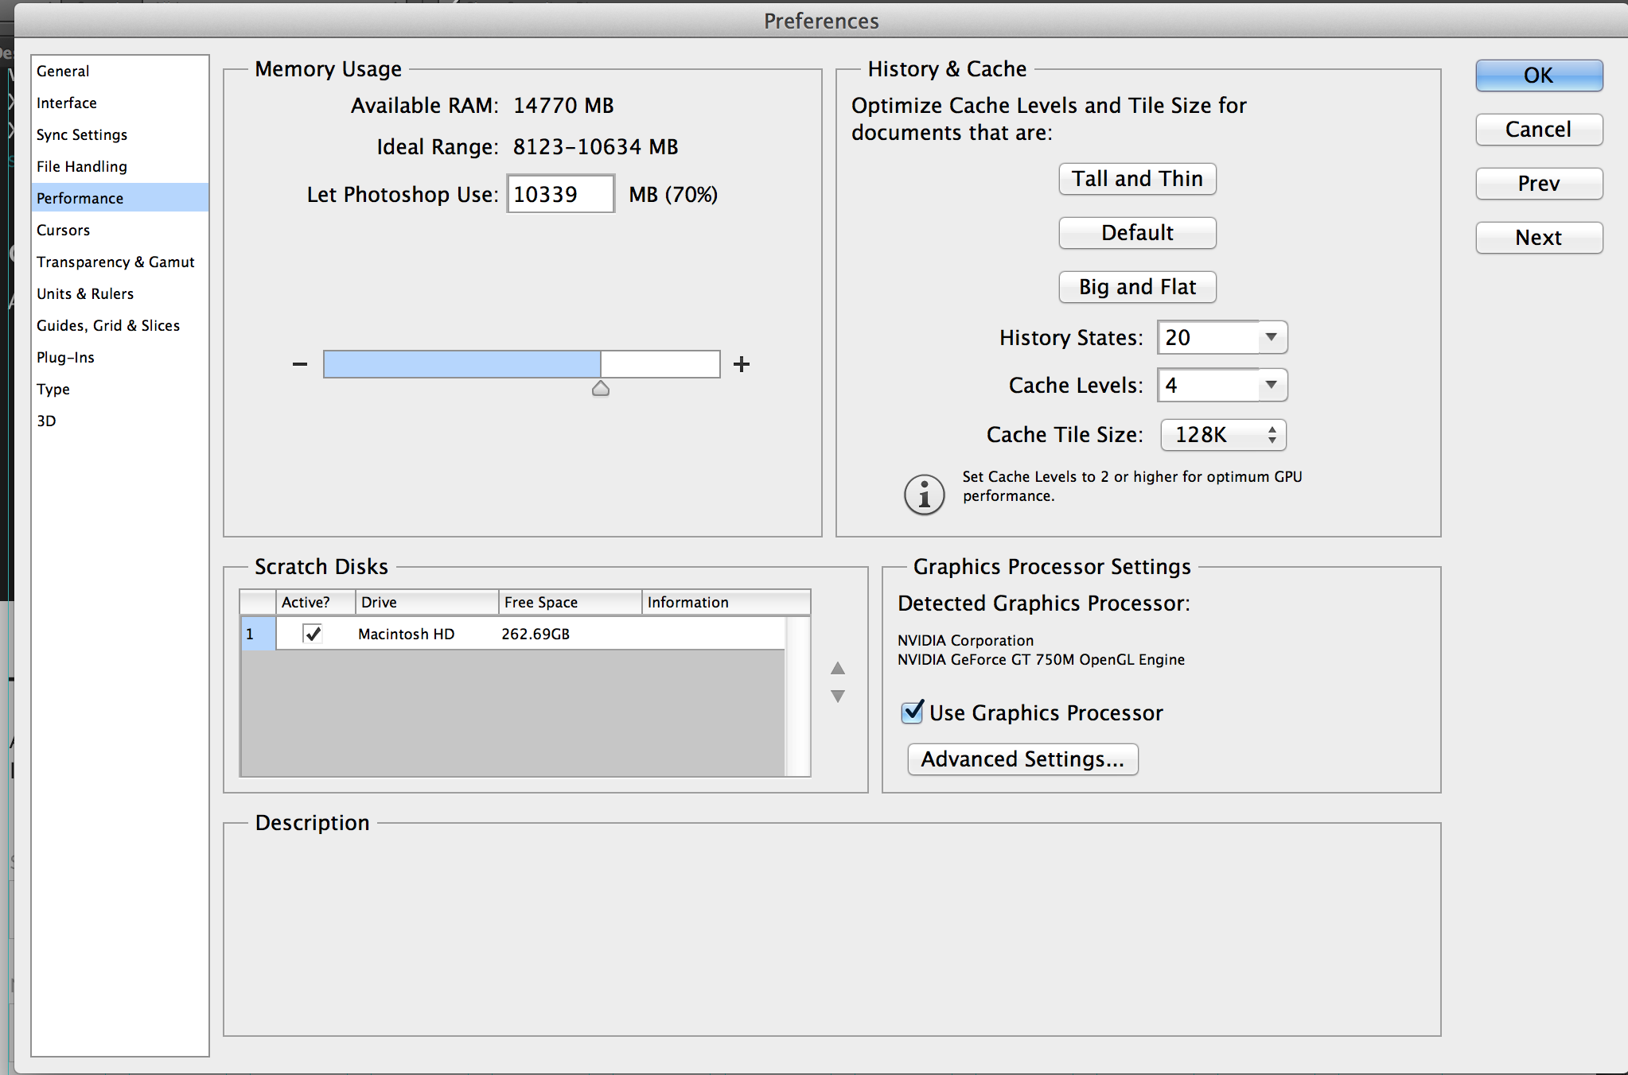Toggle Macintosh HD active checkbox

[x=312, y=634]
